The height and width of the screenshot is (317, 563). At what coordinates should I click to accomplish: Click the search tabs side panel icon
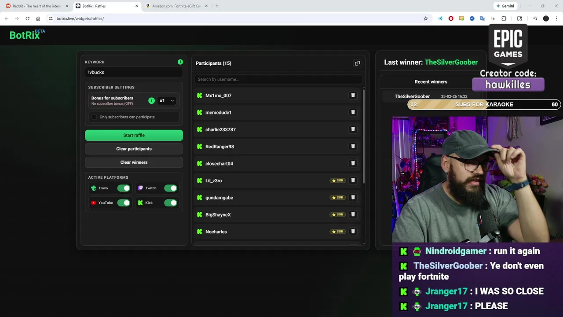pos(519,18)
